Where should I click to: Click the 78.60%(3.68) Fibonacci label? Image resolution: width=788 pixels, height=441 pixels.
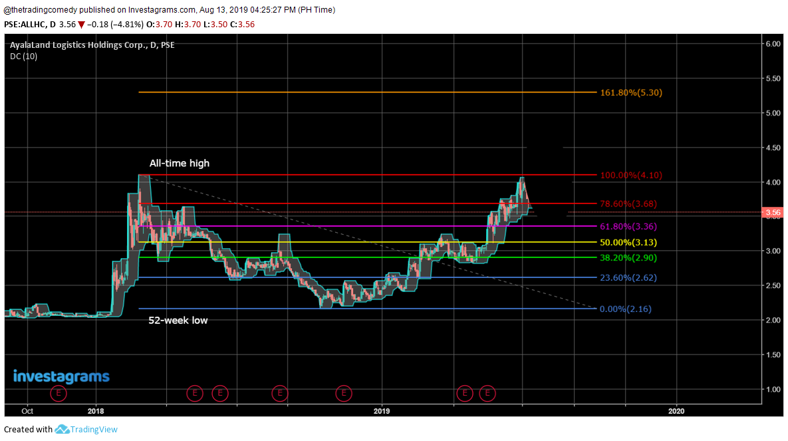point(628,204)
